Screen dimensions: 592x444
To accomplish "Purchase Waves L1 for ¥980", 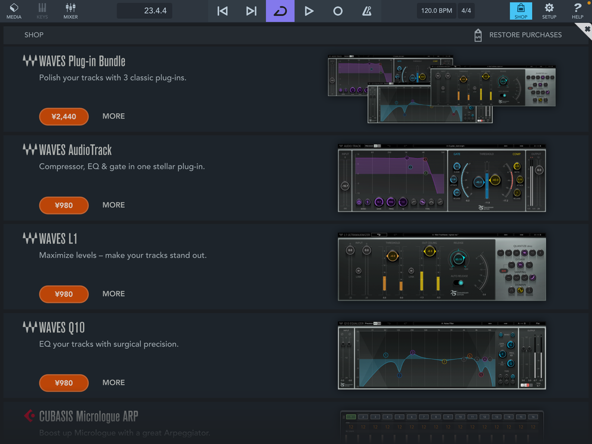I will [64, 294].
